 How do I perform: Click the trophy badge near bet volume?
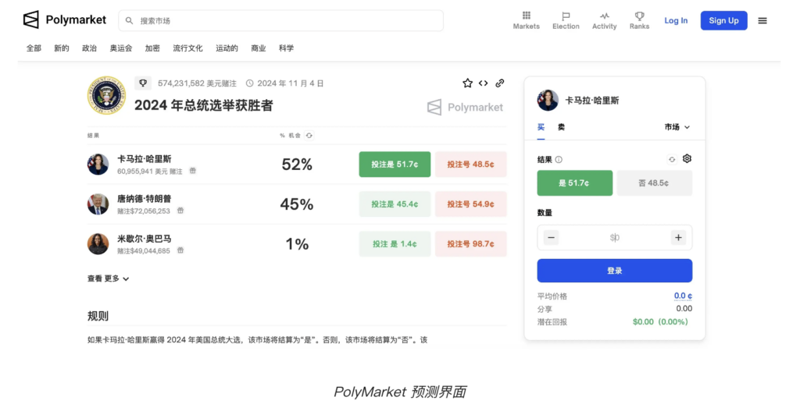coord(143,83)
